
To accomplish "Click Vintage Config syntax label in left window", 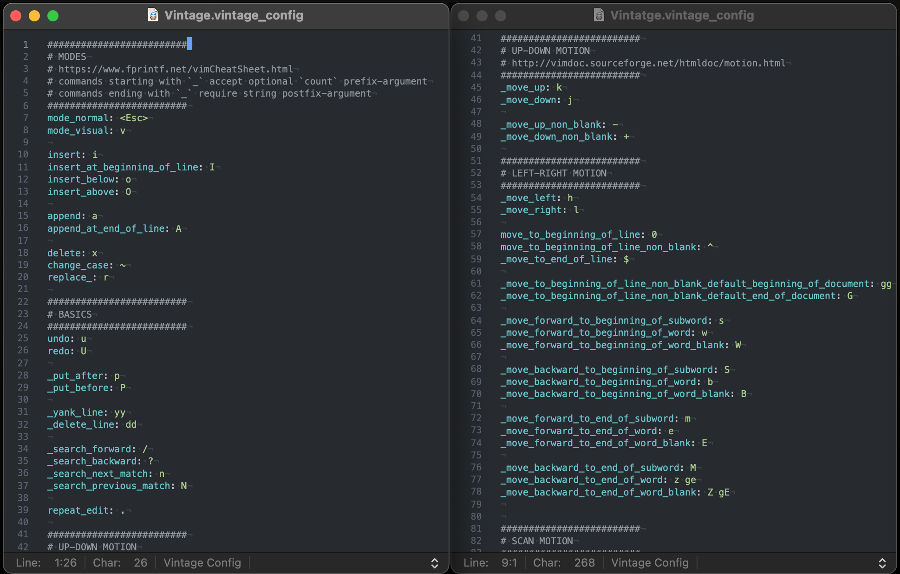I will pos(202,563).
